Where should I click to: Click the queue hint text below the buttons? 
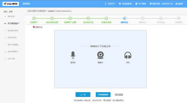99,100
